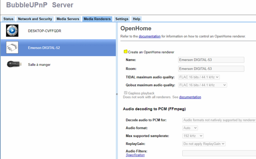Open the Decode audio to PCM for dropdown
This screenshot has height=159, width=256.
(x=219, y=120)
